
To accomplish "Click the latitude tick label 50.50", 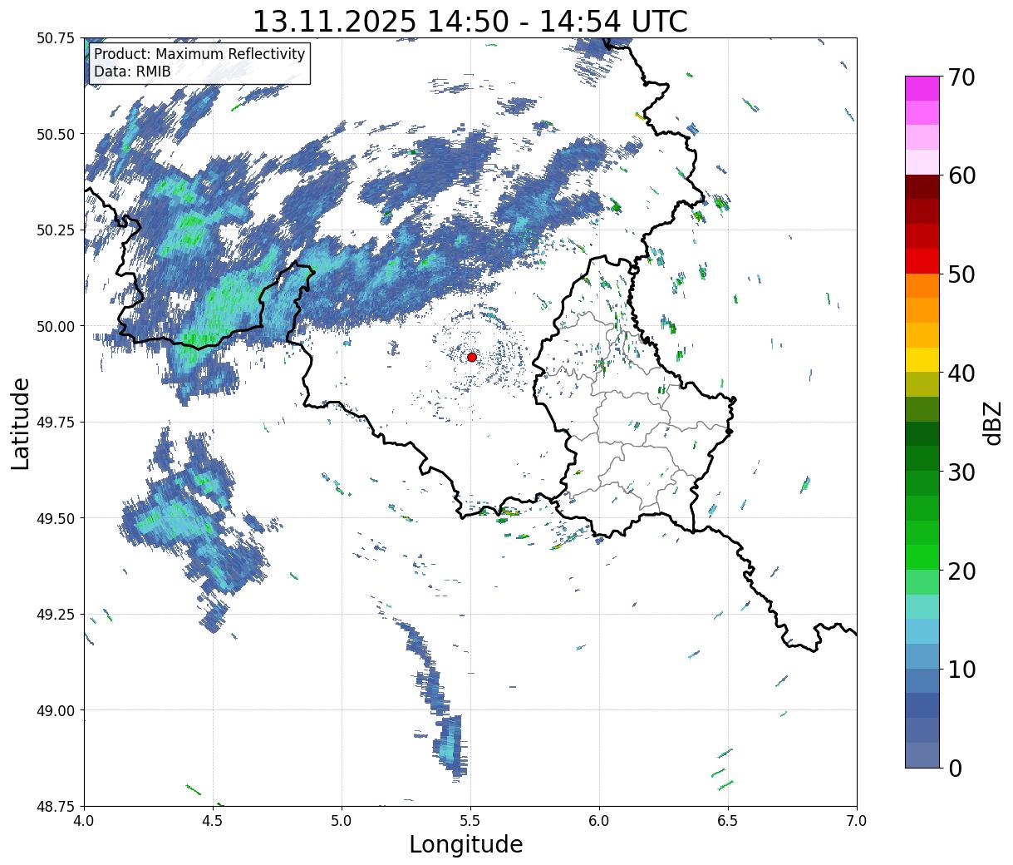I will (56, 134).
